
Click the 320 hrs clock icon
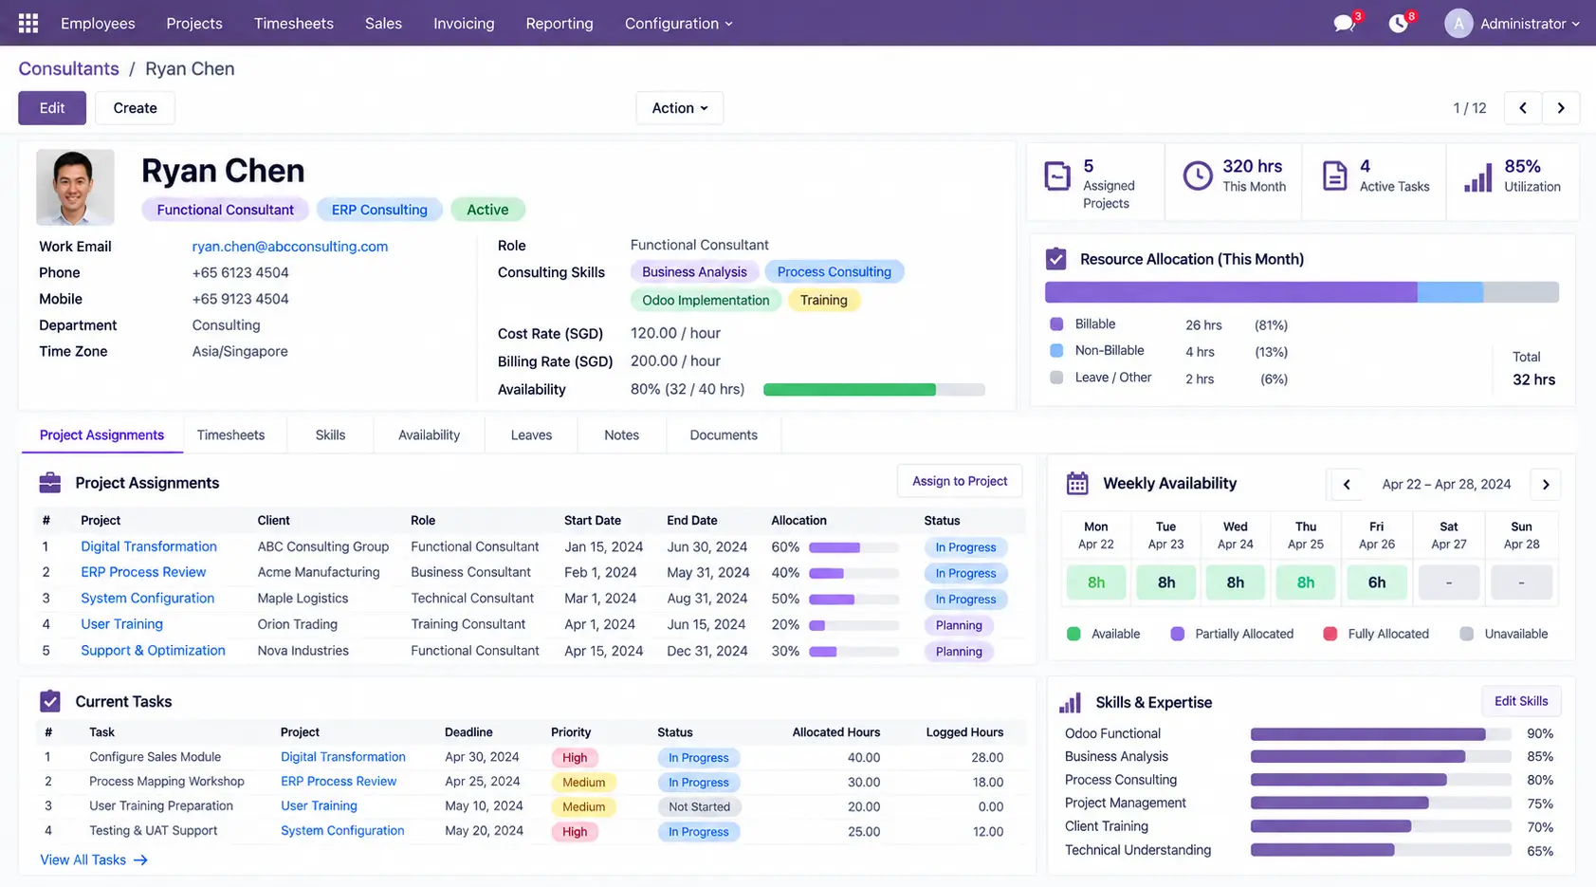click(1198, 176)
